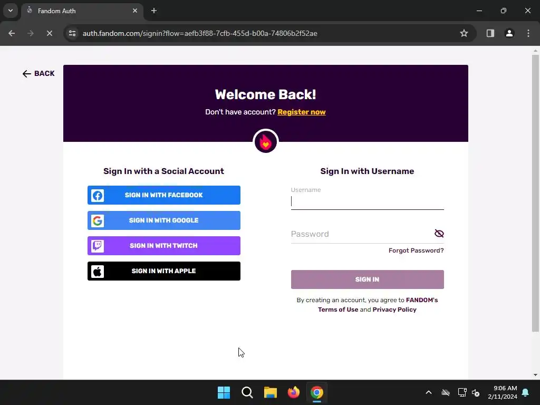Open Firefox from the taskbar
The width and height of the screenshot is (540, 405).
coord(294,392)
